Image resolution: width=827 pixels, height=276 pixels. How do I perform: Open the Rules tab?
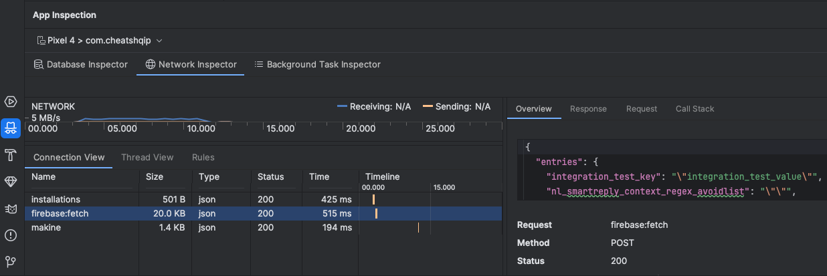pos(203,158)
